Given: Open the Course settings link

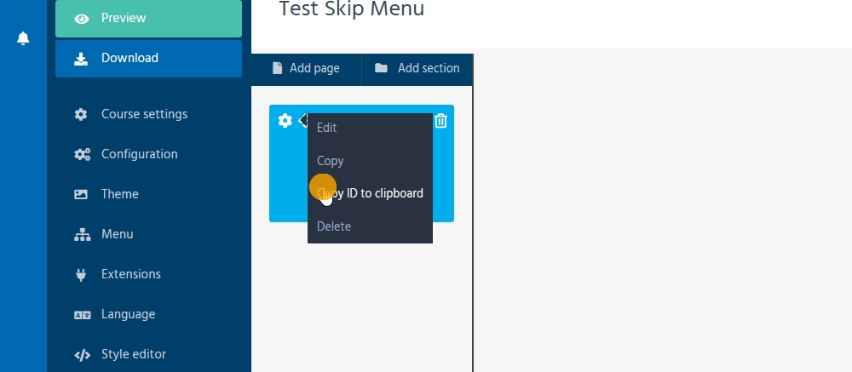Looking at the screenshot, I should (x=144, y=114).
